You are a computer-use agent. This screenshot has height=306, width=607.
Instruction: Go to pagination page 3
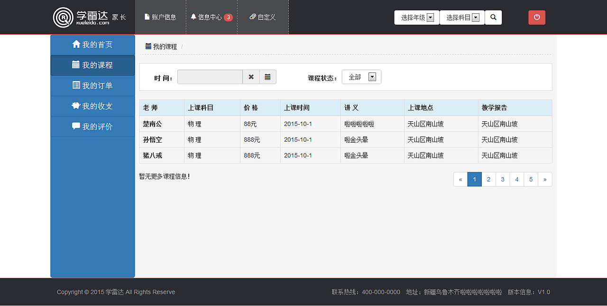[503, 180]
